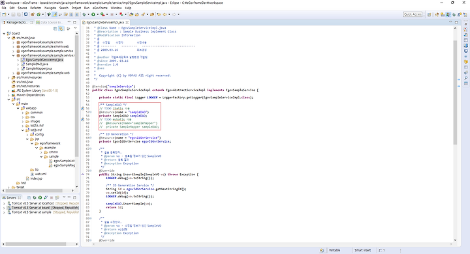
Task: Select JRE System Library node
Action: click(35, 91)
